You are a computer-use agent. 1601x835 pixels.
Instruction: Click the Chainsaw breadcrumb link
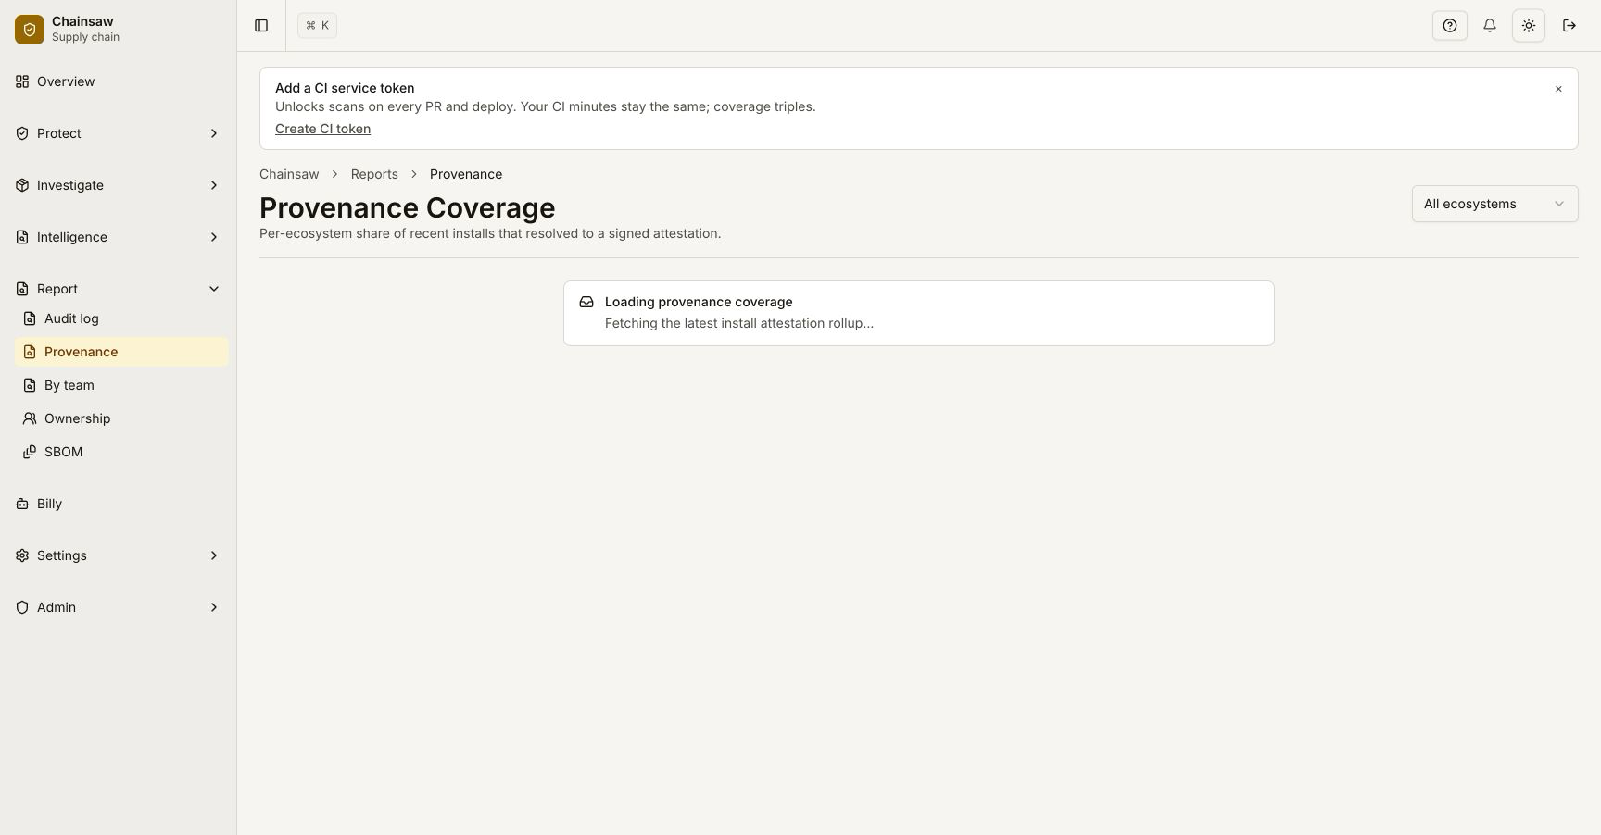click(289, 174)
